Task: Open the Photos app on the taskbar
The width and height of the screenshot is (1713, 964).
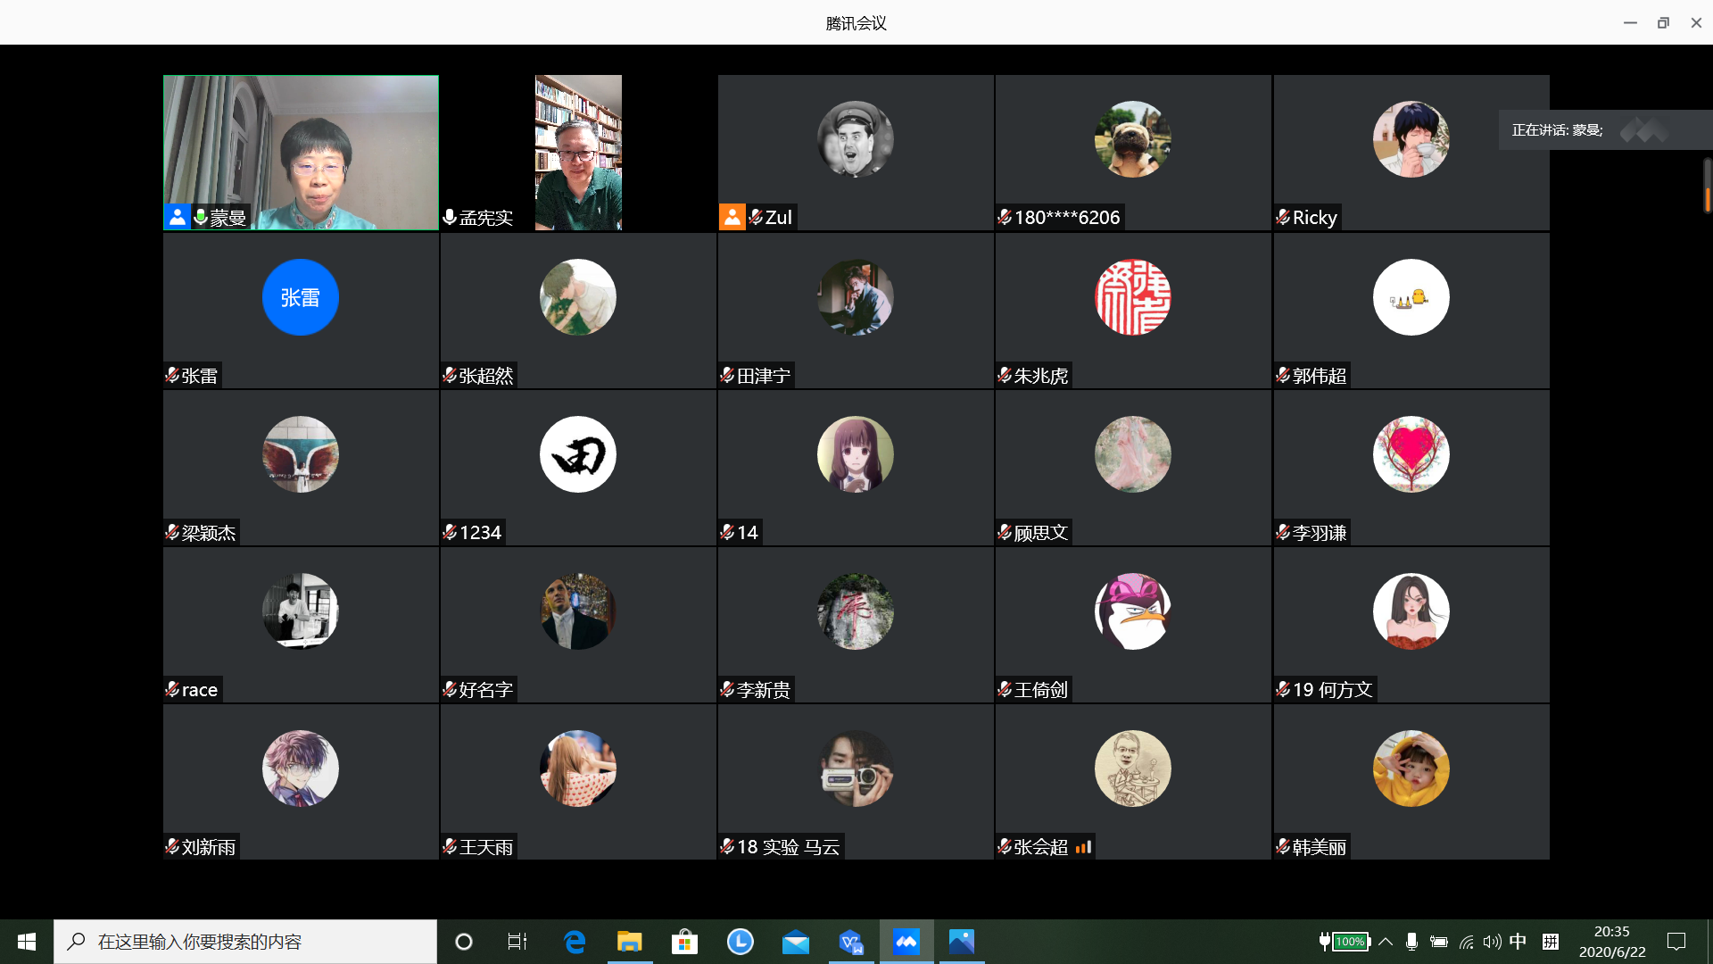Action: click(962, 942)
